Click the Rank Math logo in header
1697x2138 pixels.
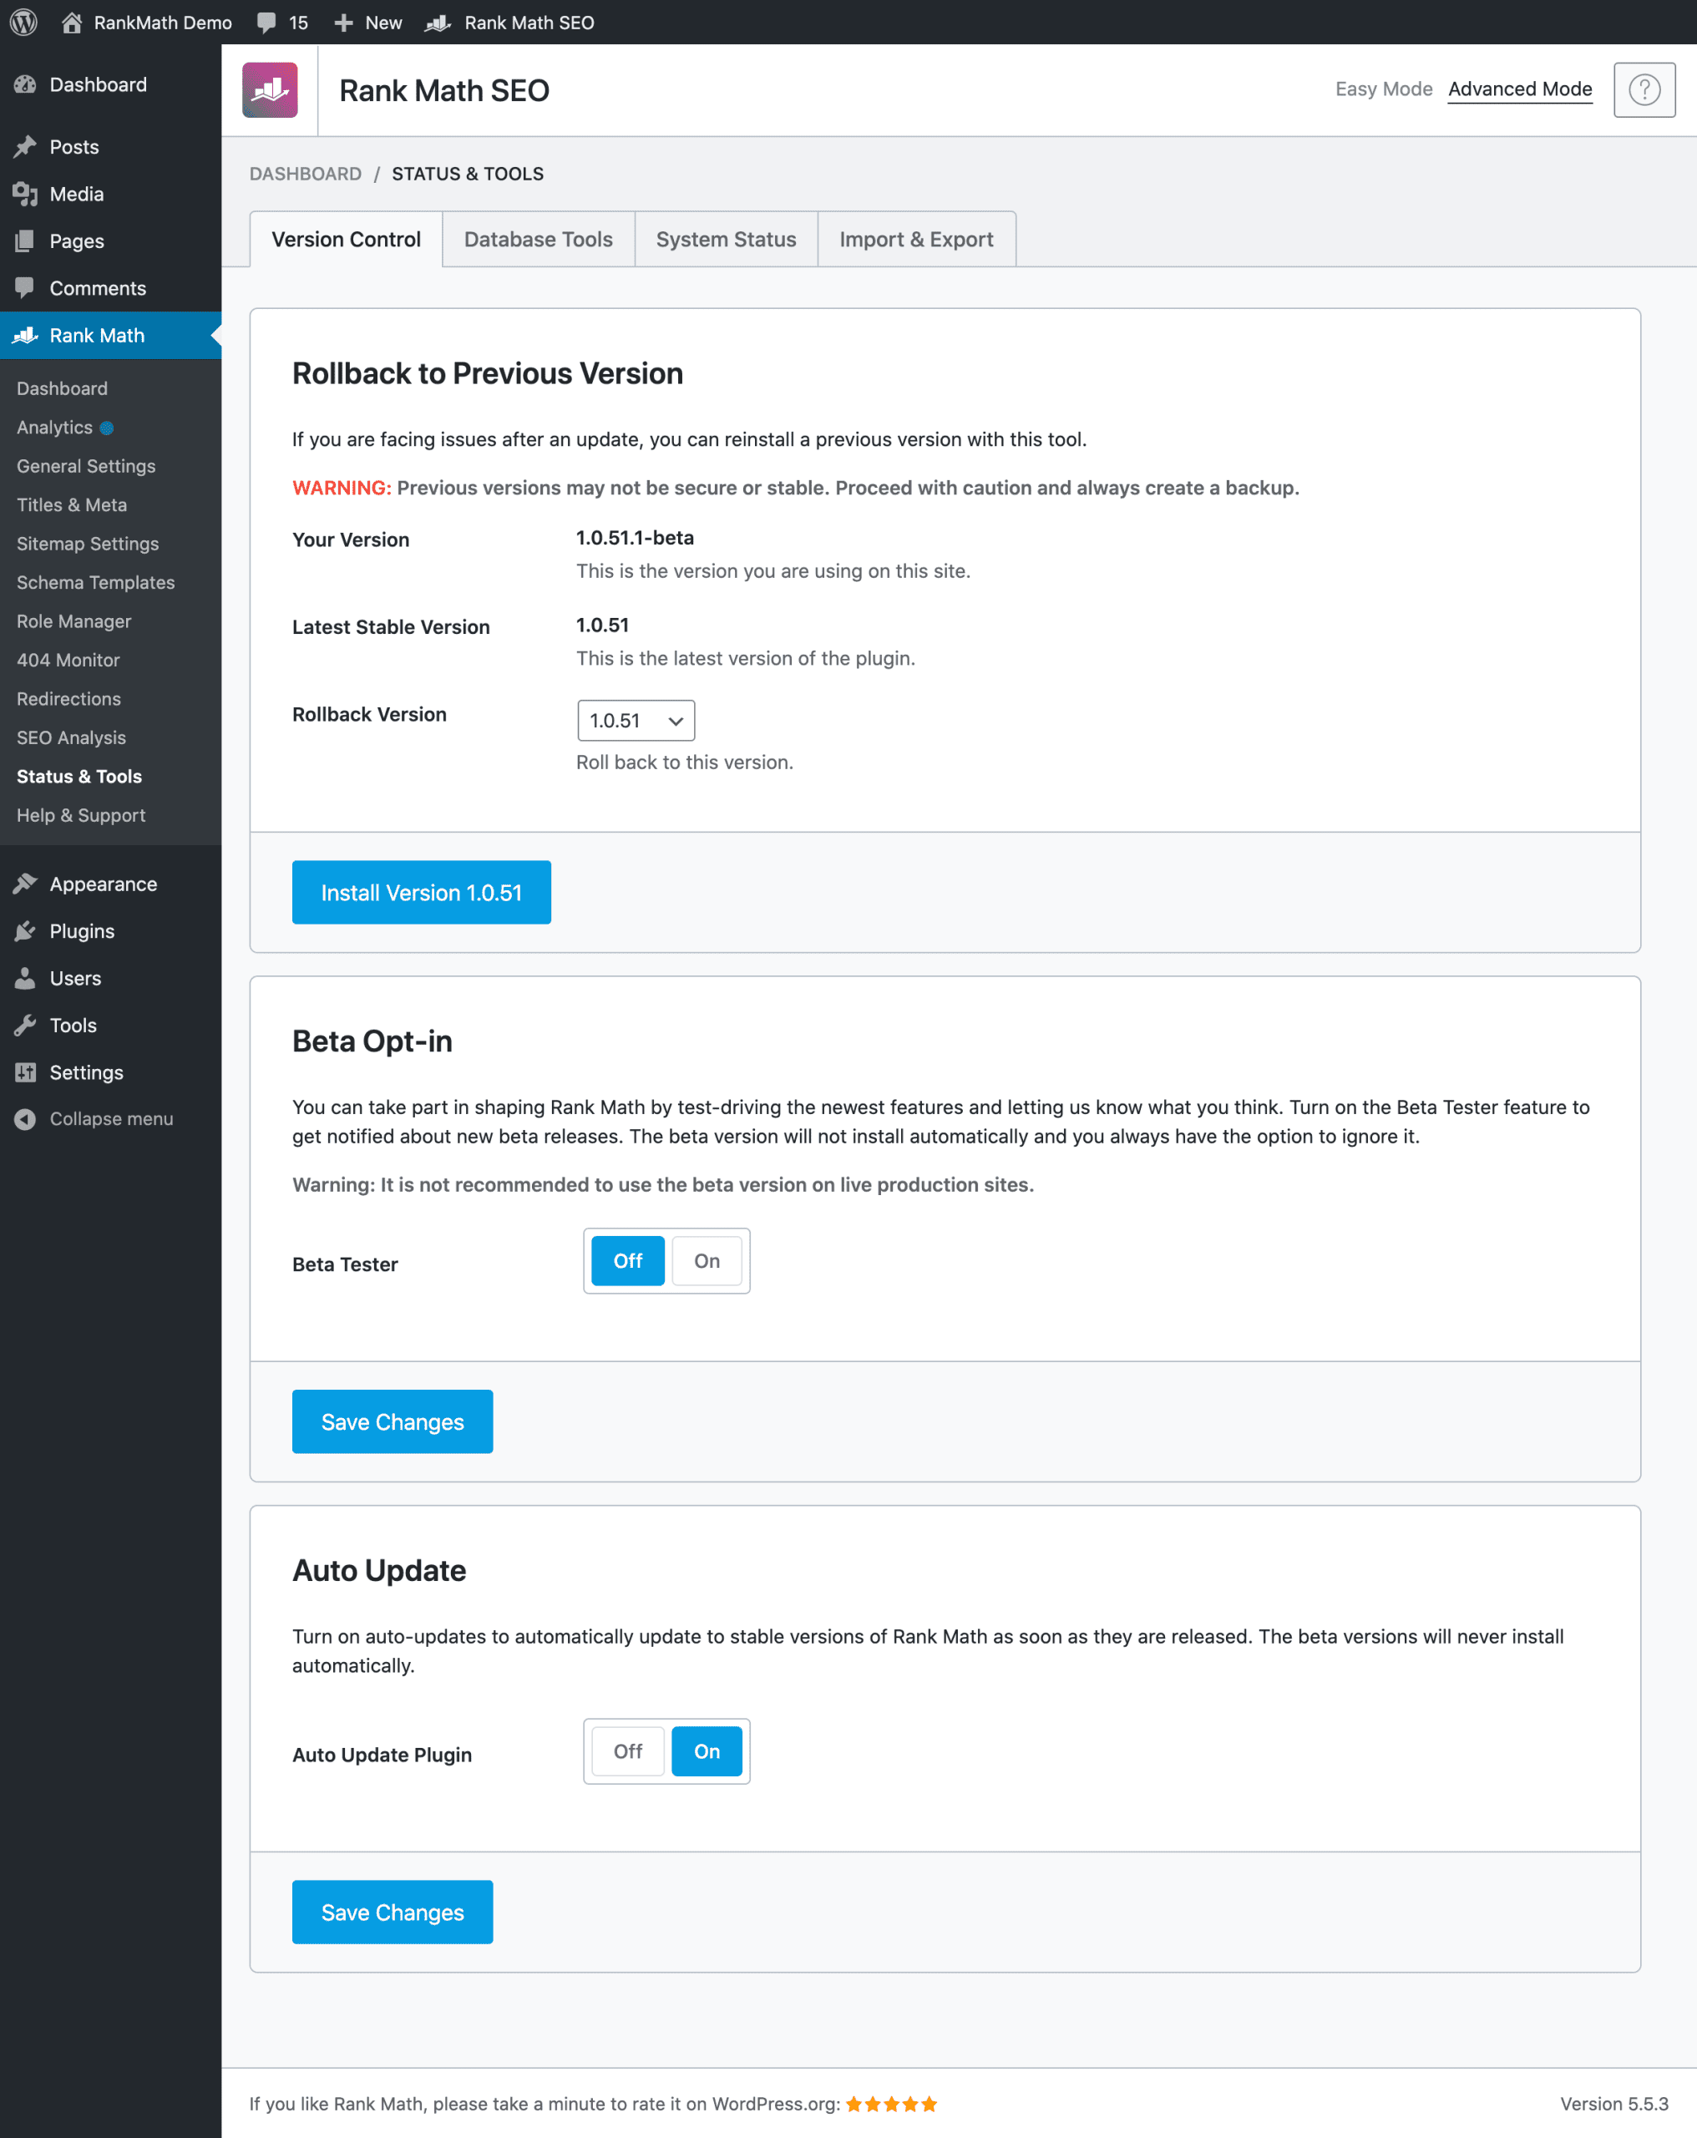tap(270, 89)
